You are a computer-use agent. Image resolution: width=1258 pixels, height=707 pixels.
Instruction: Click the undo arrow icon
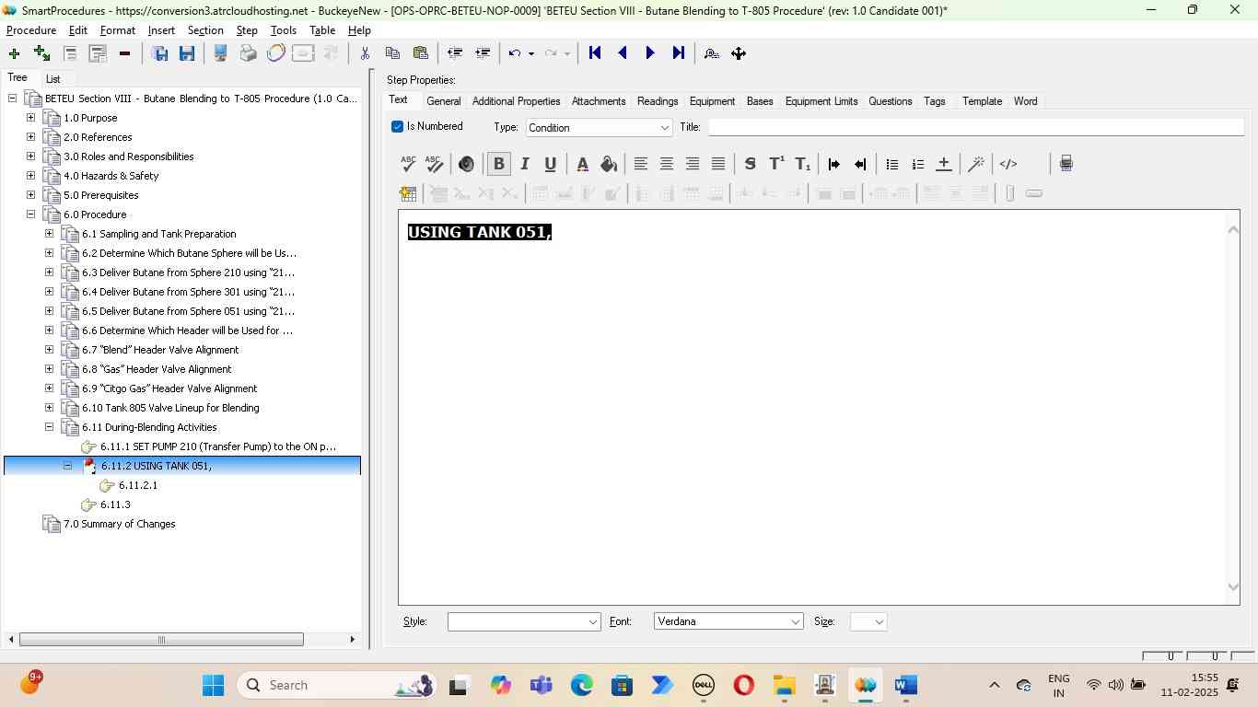point(515,53)
